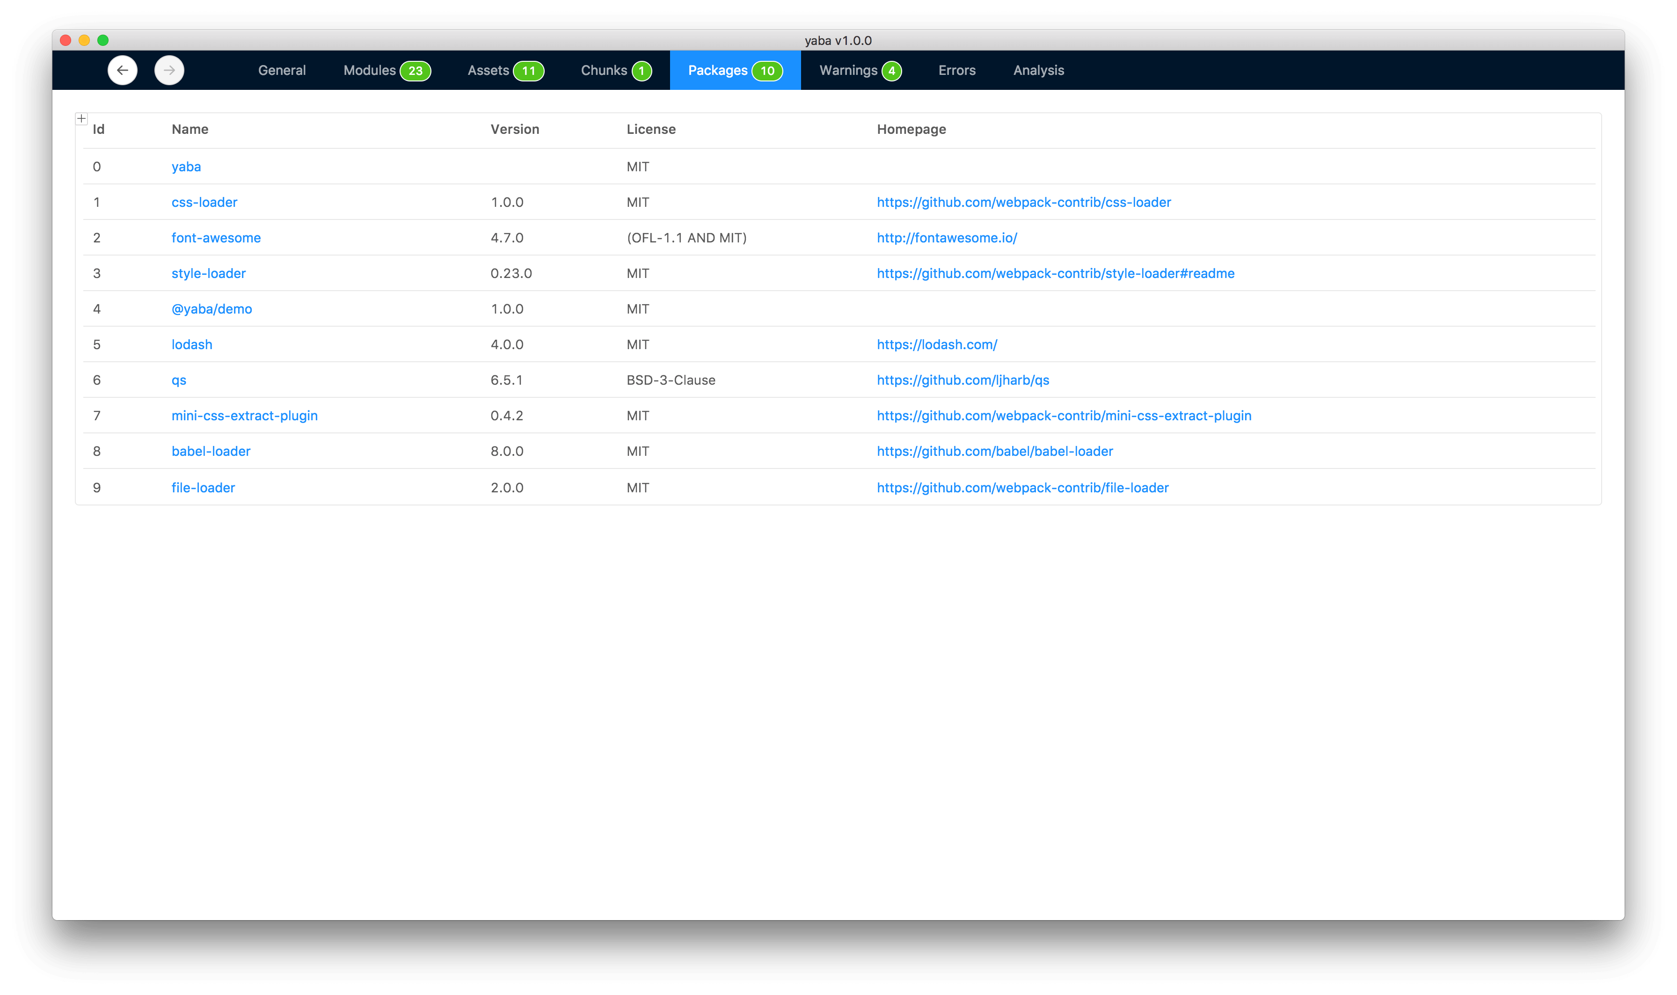Open the Chunks tab
Screen dimensions: 1677x995
[x=616, y=70]
